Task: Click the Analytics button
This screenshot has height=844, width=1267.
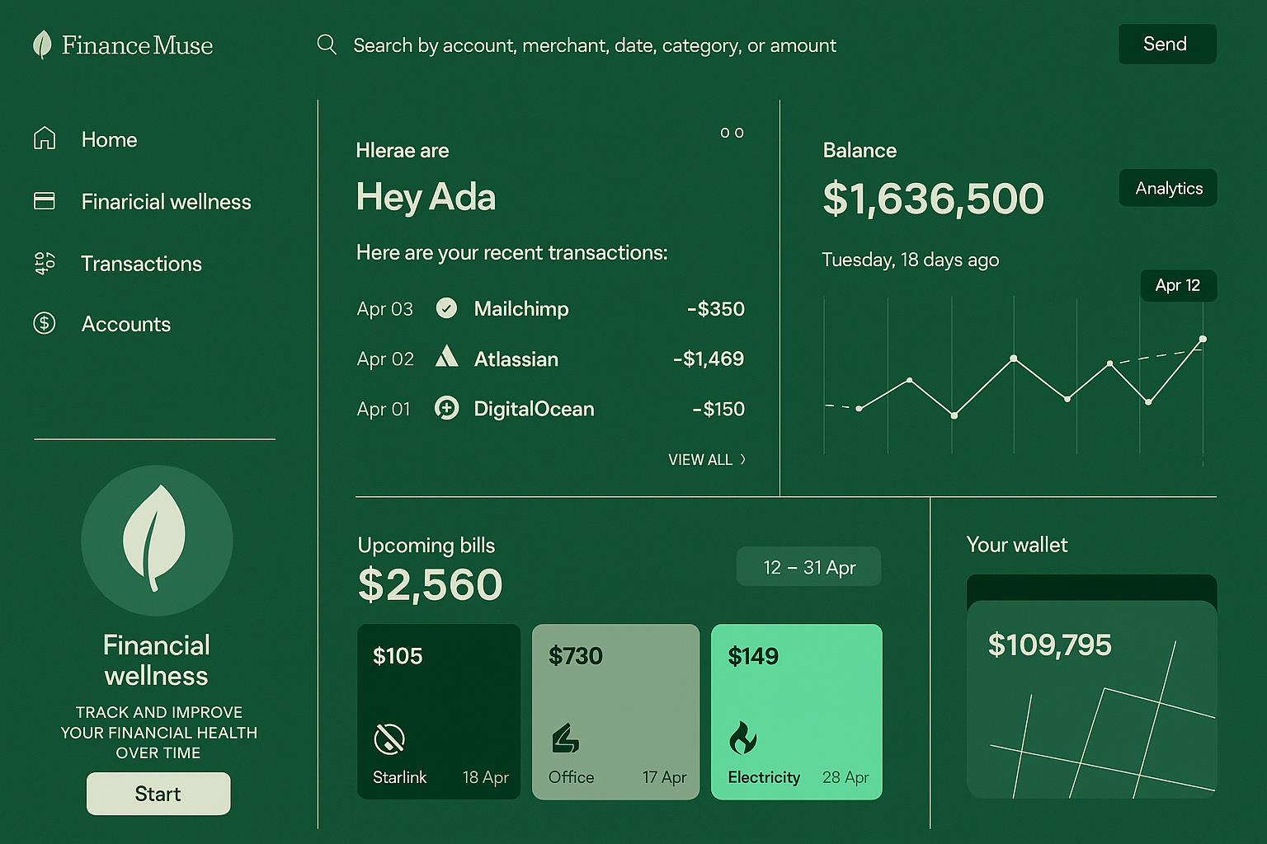Action: click(x=1168, y=188)
